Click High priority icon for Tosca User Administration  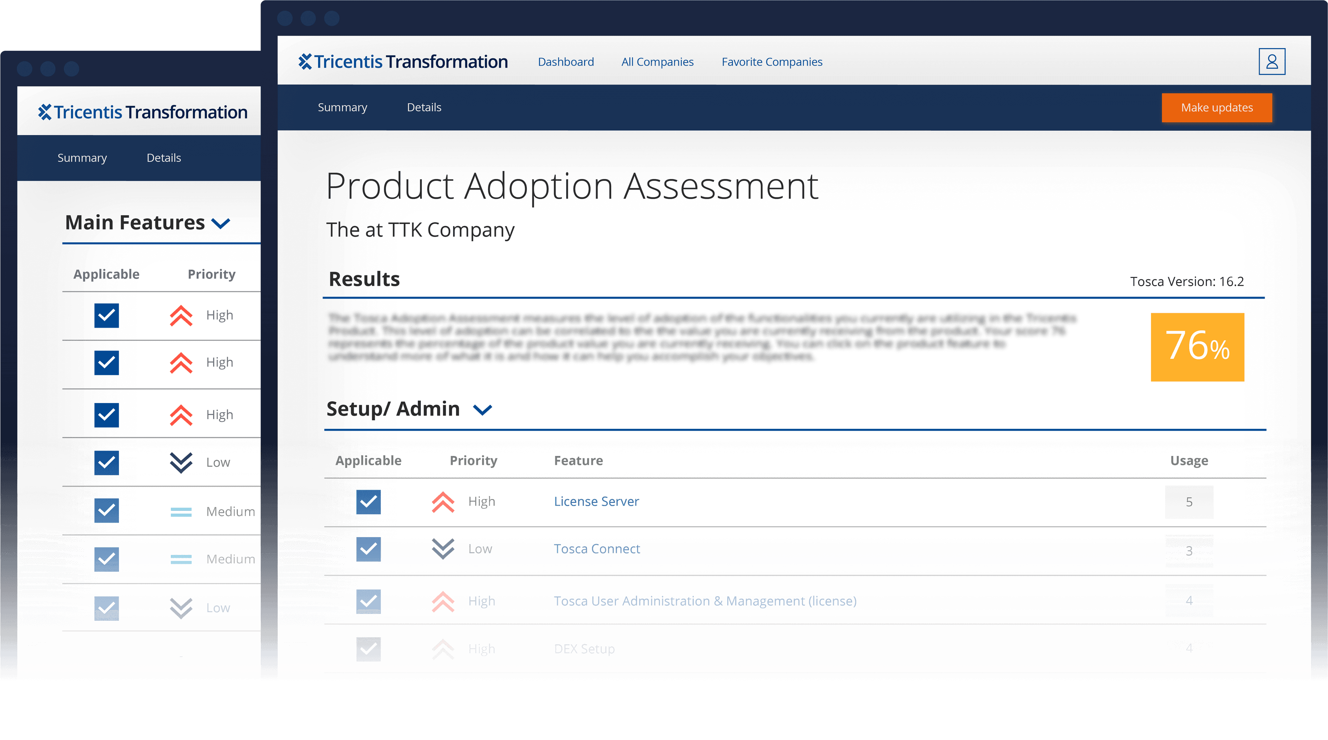(443, 601)
